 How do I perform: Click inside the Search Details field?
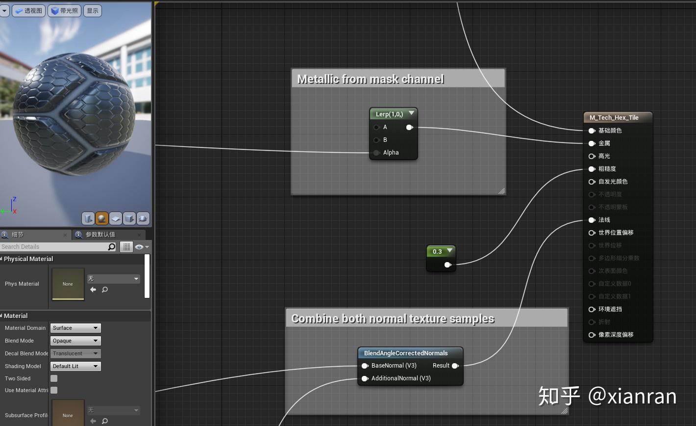coord(54,246)
